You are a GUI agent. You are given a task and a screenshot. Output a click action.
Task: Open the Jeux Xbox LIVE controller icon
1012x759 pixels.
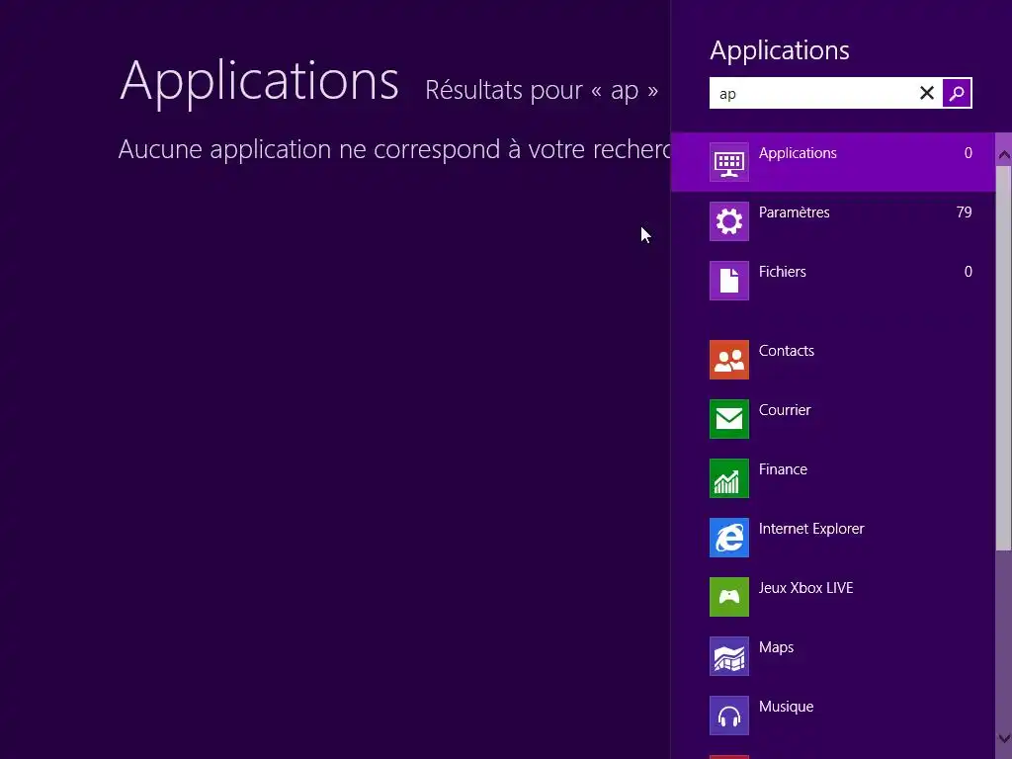point(728,597)
